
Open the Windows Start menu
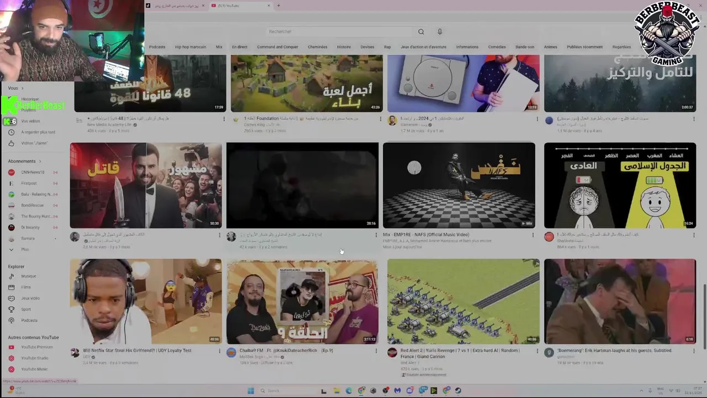[x=250, y=391]
